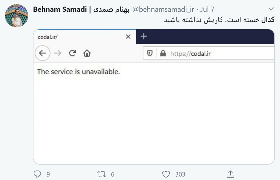
Task: Click the padlock site security icon
Action: (163, 53)
